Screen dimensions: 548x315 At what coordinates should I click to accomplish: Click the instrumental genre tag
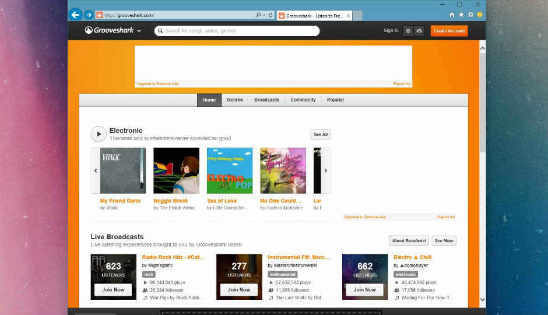[283, 274]
